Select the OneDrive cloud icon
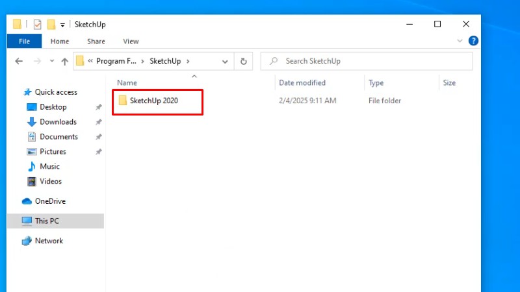The height and width of the screenshot is (292, 520). (x=27, y=201)
